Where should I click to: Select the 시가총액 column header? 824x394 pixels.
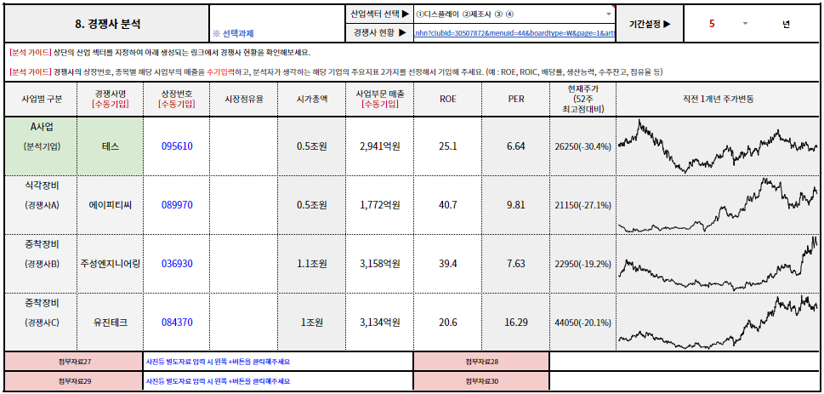coord(311,99)
